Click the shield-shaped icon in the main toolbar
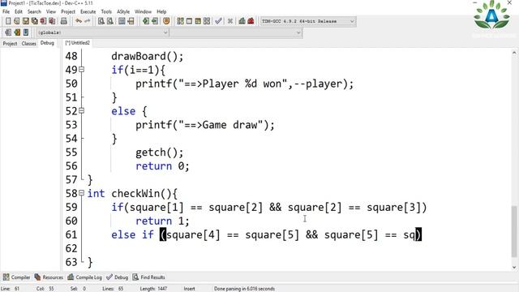The width and height of the screenshot is (519, 292). (x=166, y=21)
